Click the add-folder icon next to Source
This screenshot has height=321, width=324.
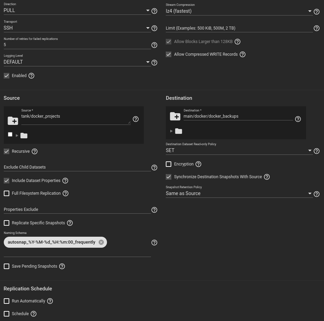click(13, 121)
